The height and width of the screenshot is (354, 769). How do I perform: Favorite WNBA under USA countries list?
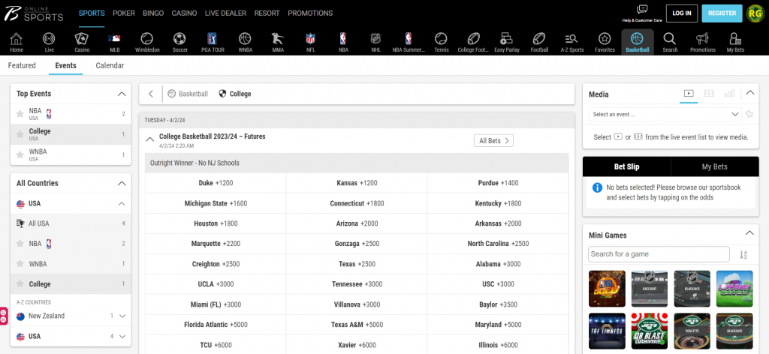[20, 264]
